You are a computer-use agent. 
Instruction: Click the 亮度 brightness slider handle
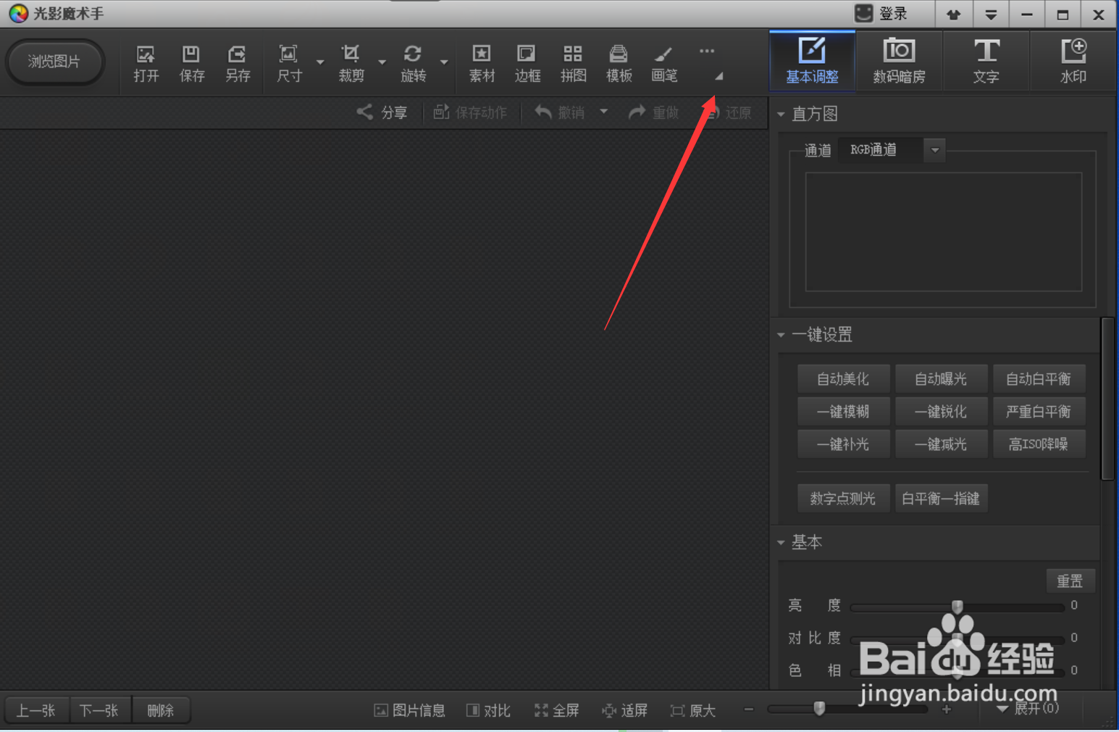(x=957, y=606)
